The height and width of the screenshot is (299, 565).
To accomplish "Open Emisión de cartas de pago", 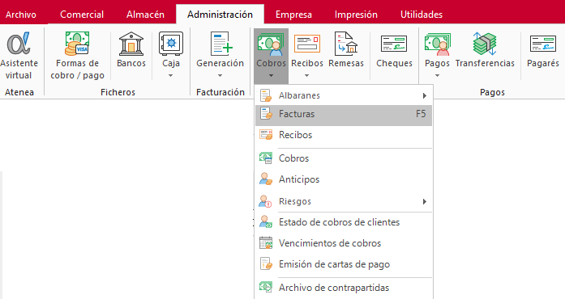I will pyautogui.click(x=344, y=264).
